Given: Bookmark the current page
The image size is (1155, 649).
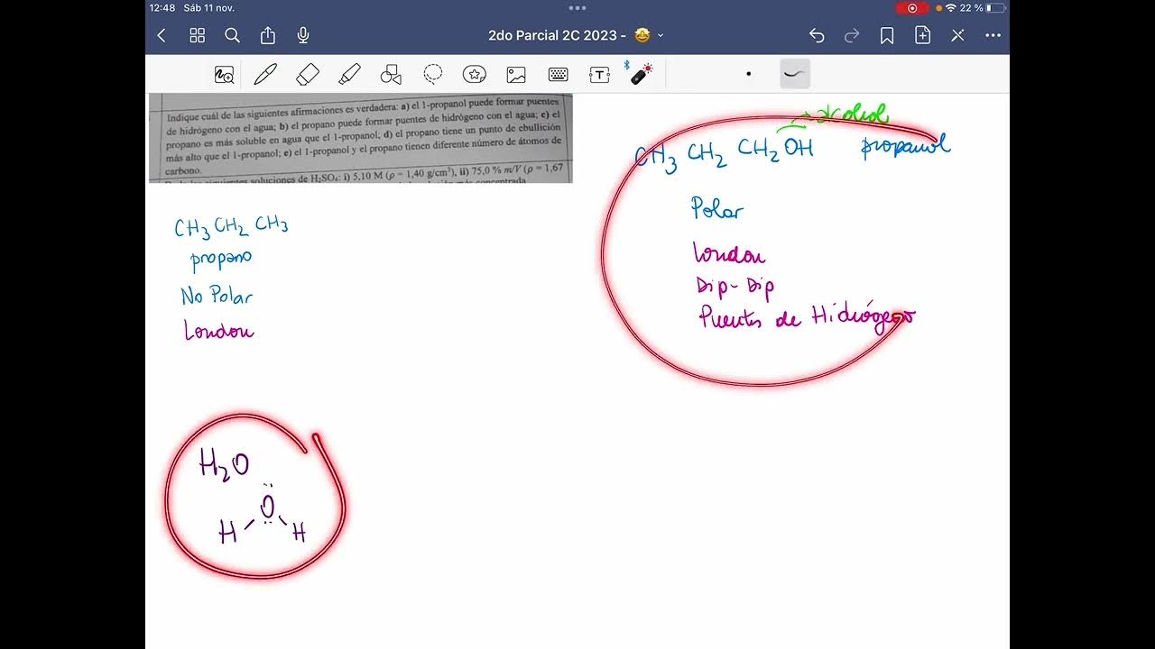Looking at the screenshot, I should coord(887,35).
